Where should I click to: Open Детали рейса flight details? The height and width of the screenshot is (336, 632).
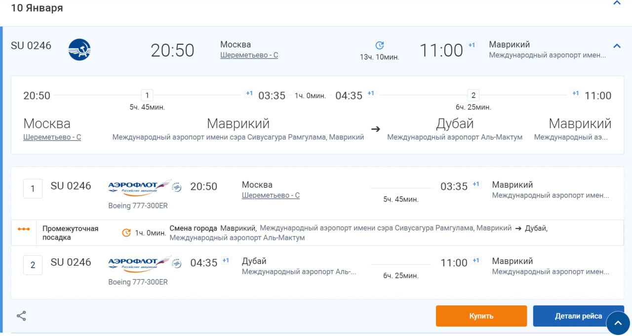click(578, 316)
